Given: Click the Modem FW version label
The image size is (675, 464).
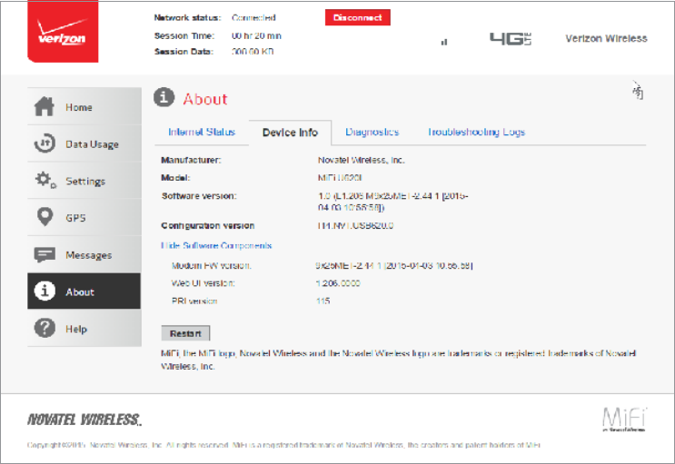Looking at the screenshot, I should (212, 265).
